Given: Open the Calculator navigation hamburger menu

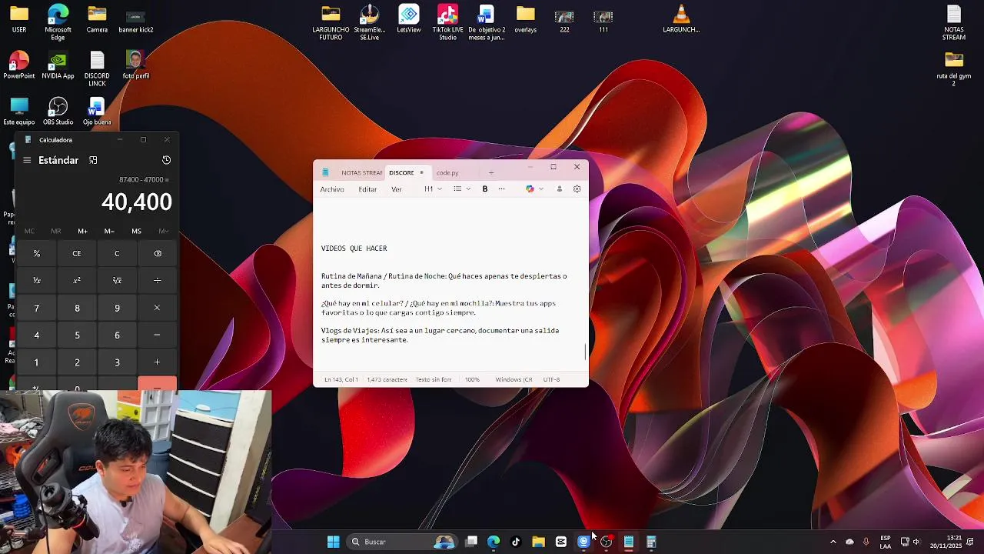Looking at the screenshot, I should pyautogui.click(x=27, y=160).
